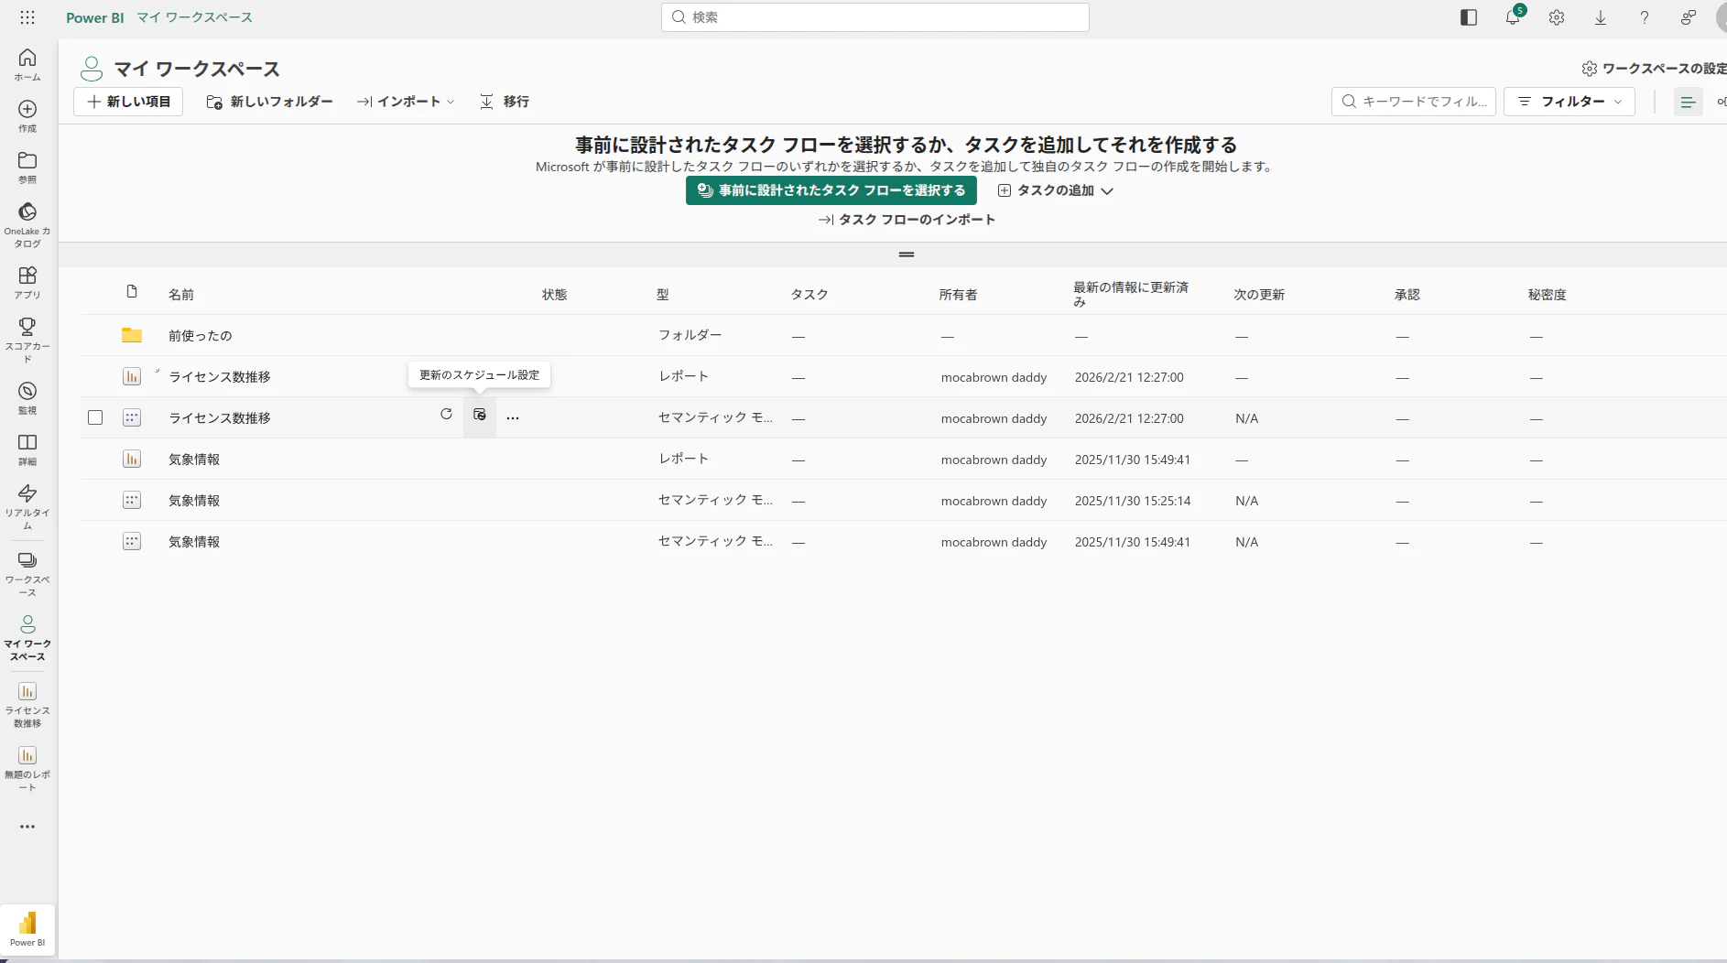Image resolution: width=1727 pixels, height=963 pixels.
Task: Open 作成 in the left navigation
Action: (x=27, y=115)
